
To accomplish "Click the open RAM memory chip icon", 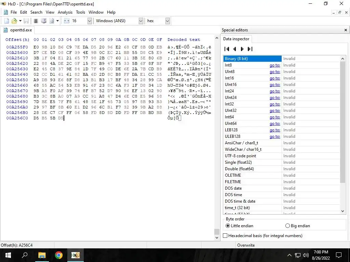I will click(36, 21).
